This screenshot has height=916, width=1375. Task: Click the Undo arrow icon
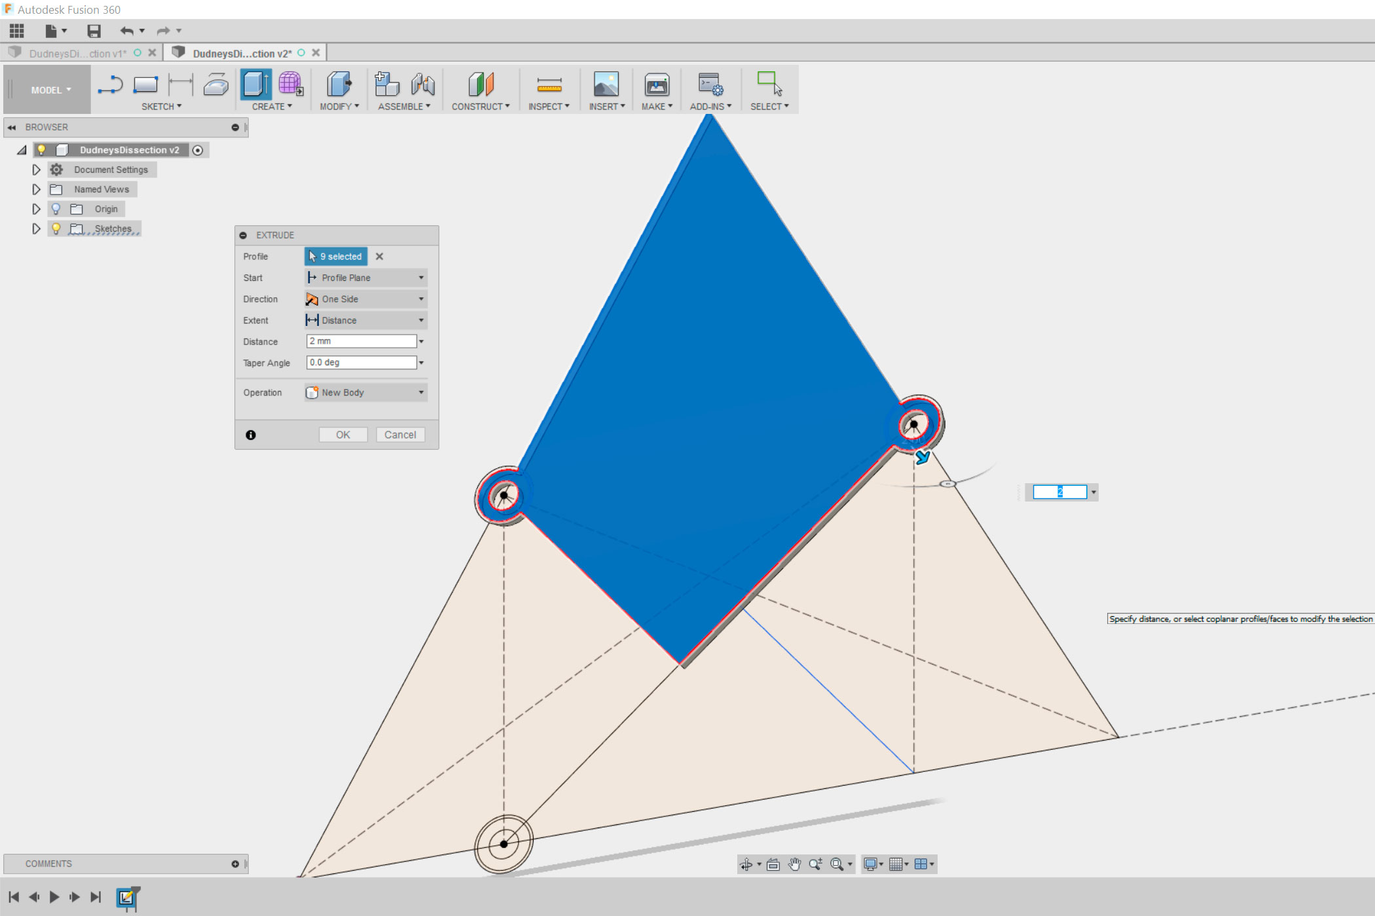click(126, 31)
